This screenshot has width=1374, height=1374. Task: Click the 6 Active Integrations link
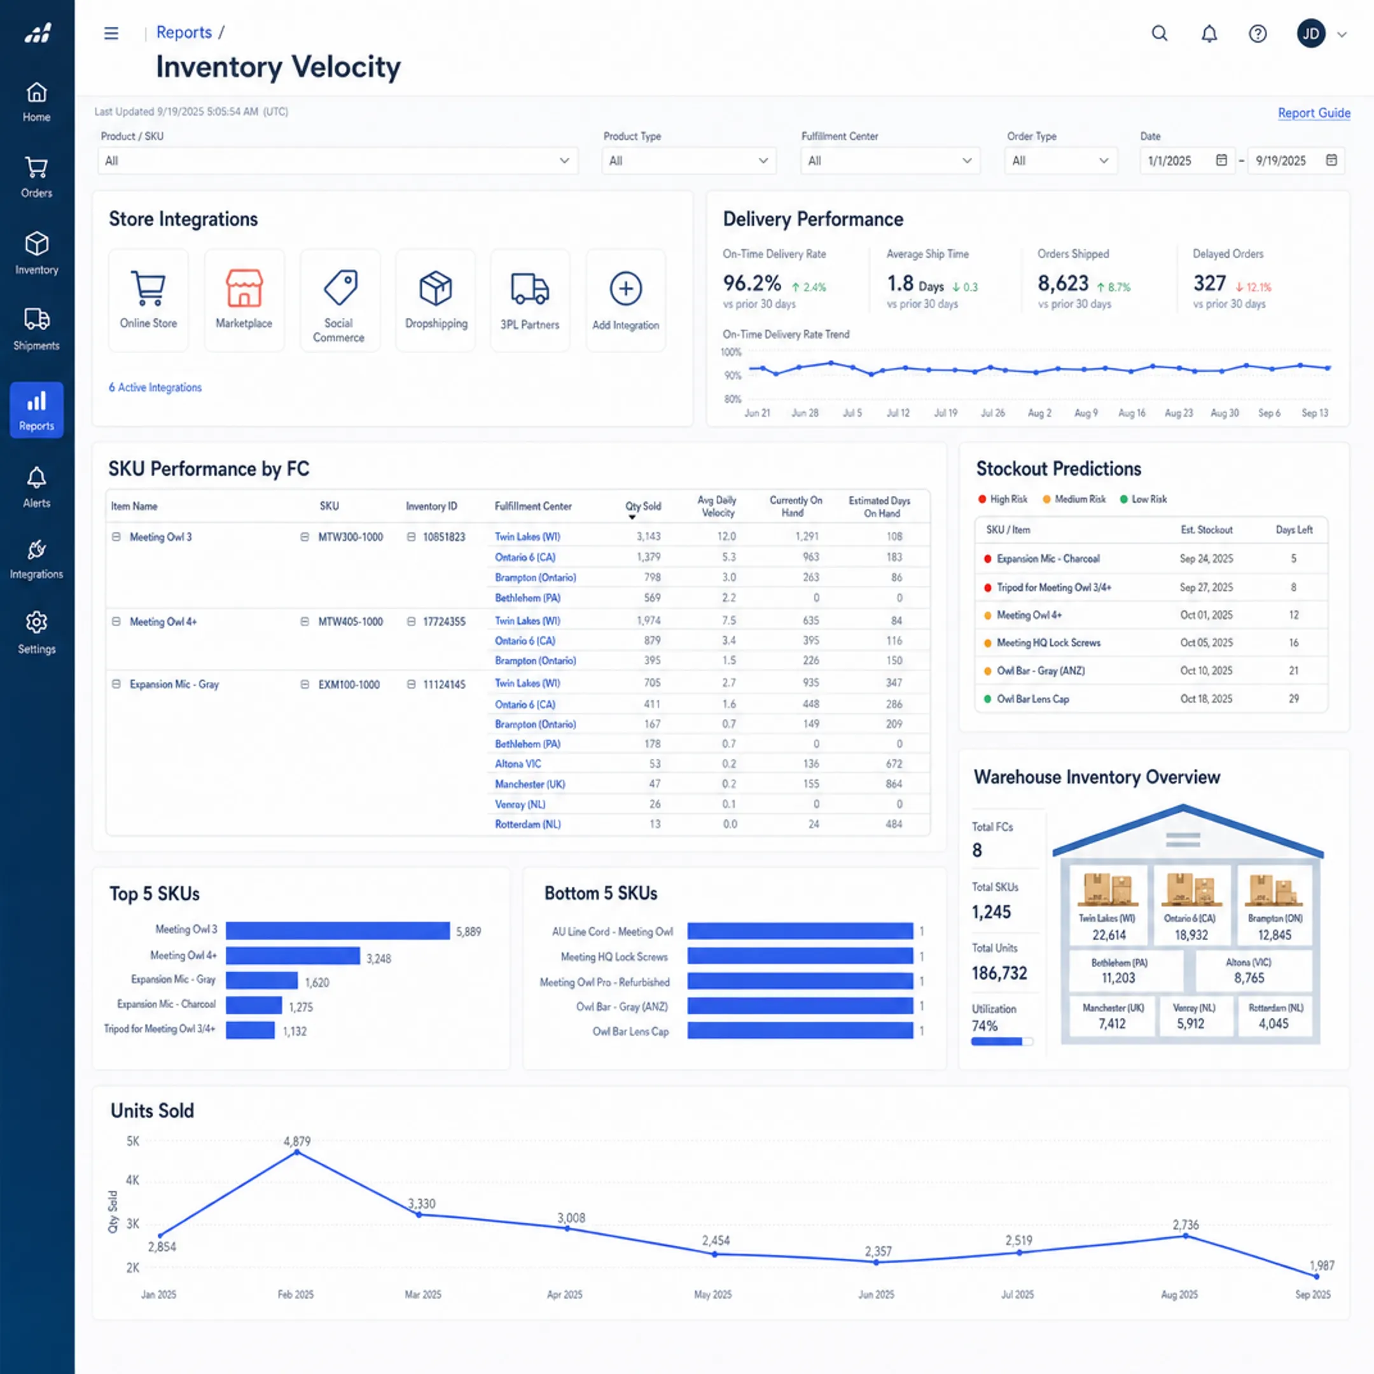pyautogui.click(x=155, y=387)
